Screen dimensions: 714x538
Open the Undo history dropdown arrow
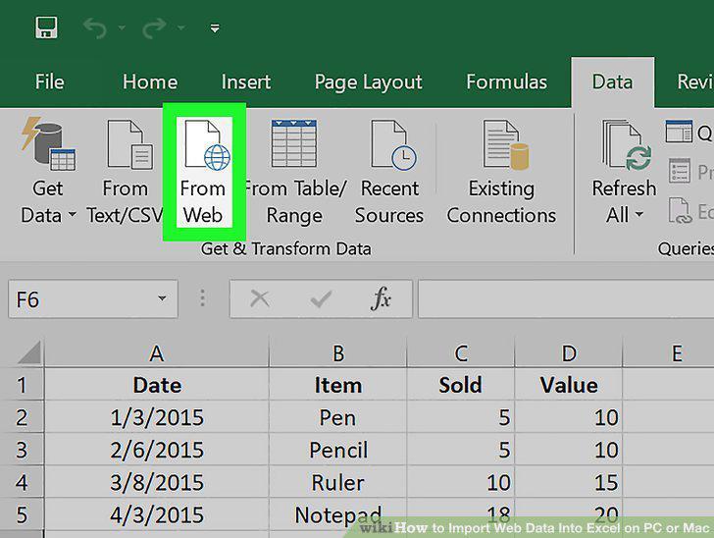point(122,27)
